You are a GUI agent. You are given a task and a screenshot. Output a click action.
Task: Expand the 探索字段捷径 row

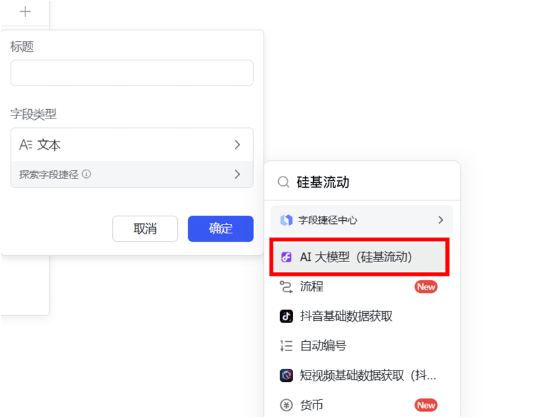click(132, 174)
